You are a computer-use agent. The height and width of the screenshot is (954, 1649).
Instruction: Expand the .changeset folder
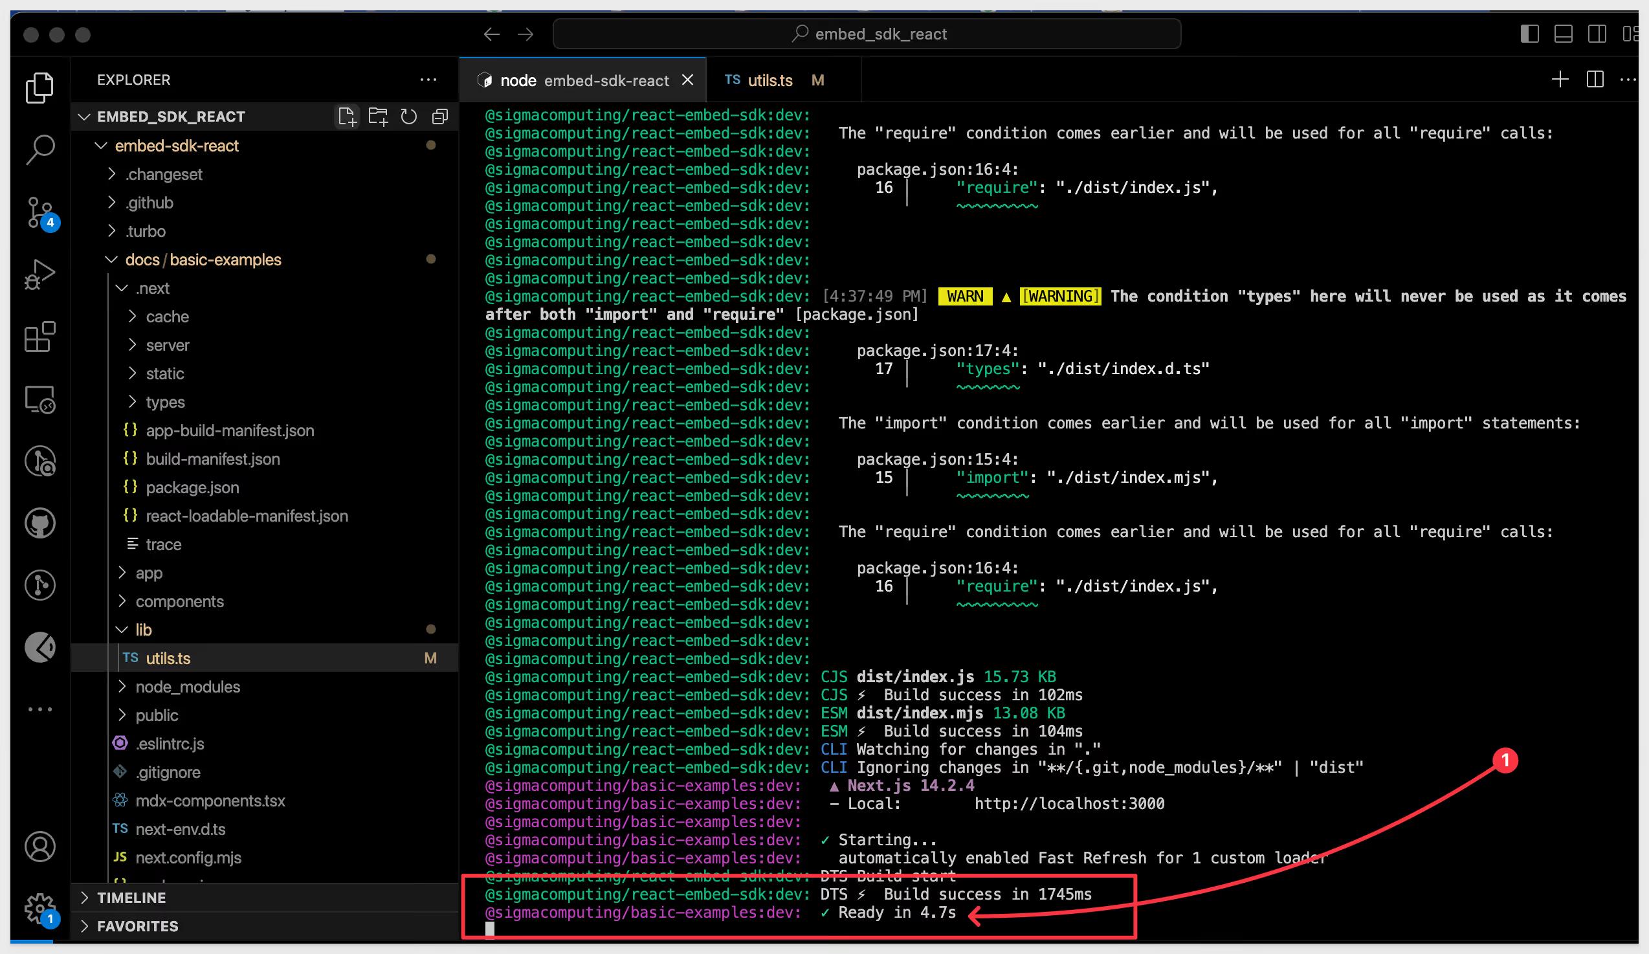264,174
